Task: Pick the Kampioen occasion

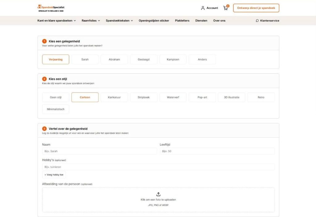Action: pos(173,59)
